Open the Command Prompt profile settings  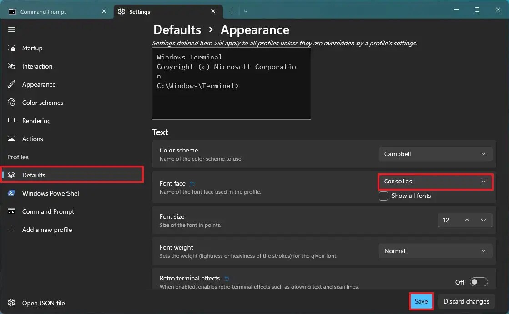pos(48,211)
